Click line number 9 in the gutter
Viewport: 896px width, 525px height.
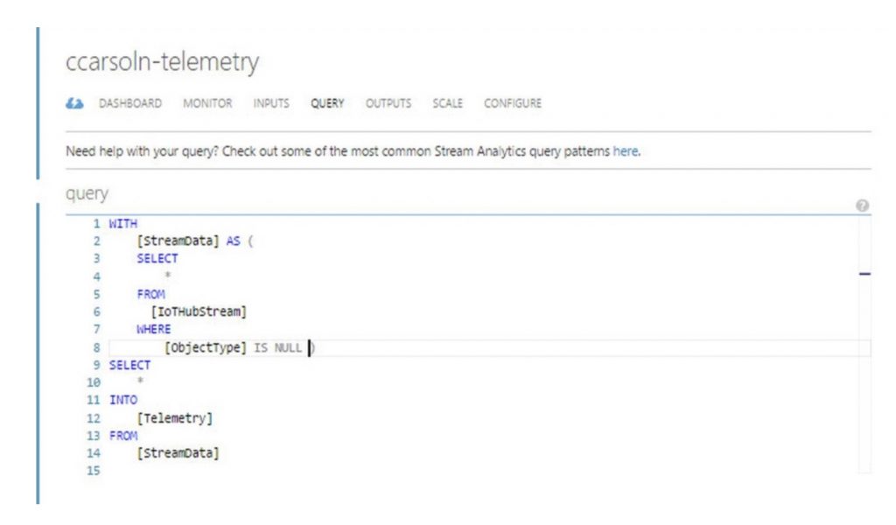pyautogui.click(x=96, y=365)
